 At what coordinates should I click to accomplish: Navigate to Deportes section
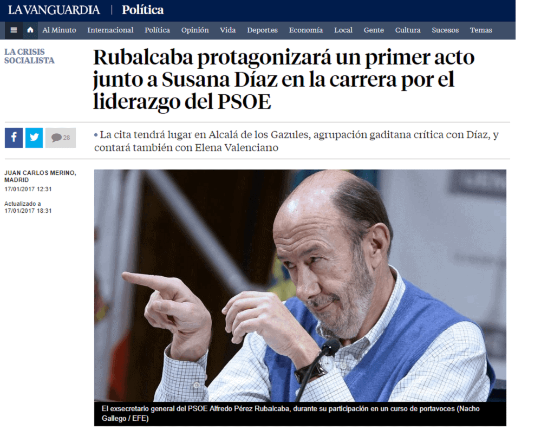pyautogui.click(x=262, y=30)
